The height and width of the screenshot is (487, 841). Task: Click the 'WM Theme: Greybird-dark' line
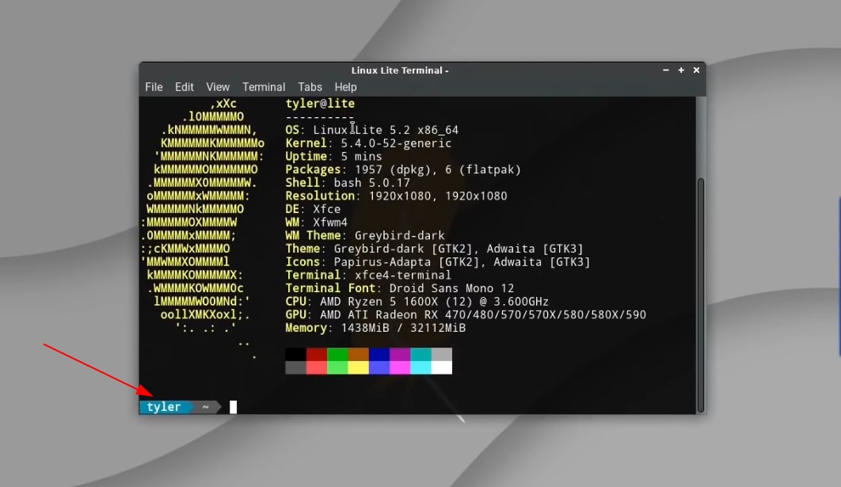365,235
